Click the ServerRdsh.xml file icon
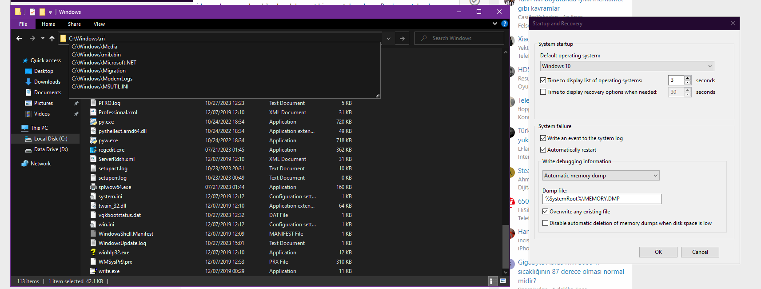This screenshot has height=289, width=761. [93, 159]
